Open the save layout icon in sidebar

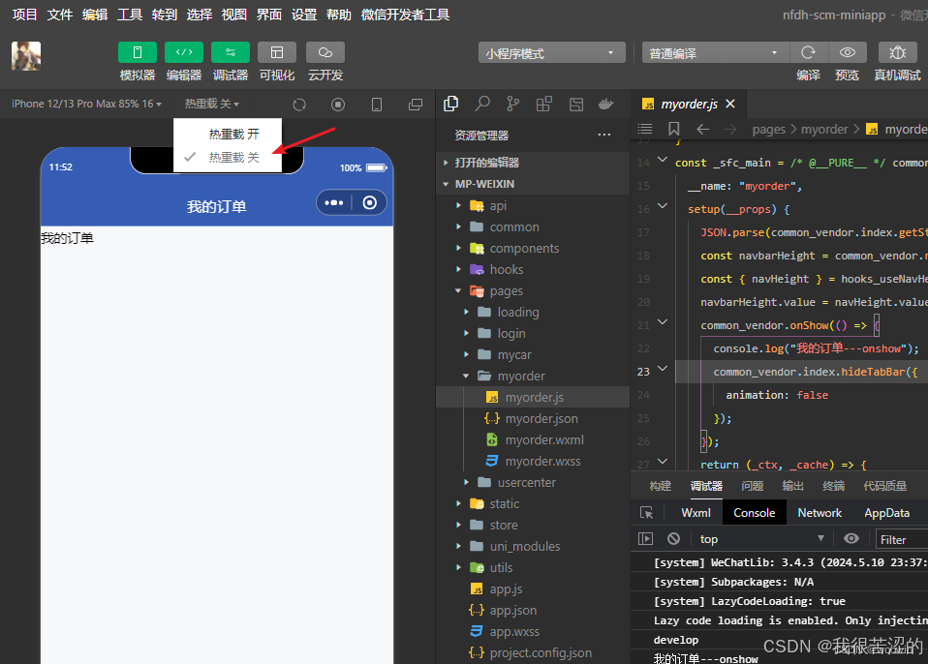(x=575, y=105)
